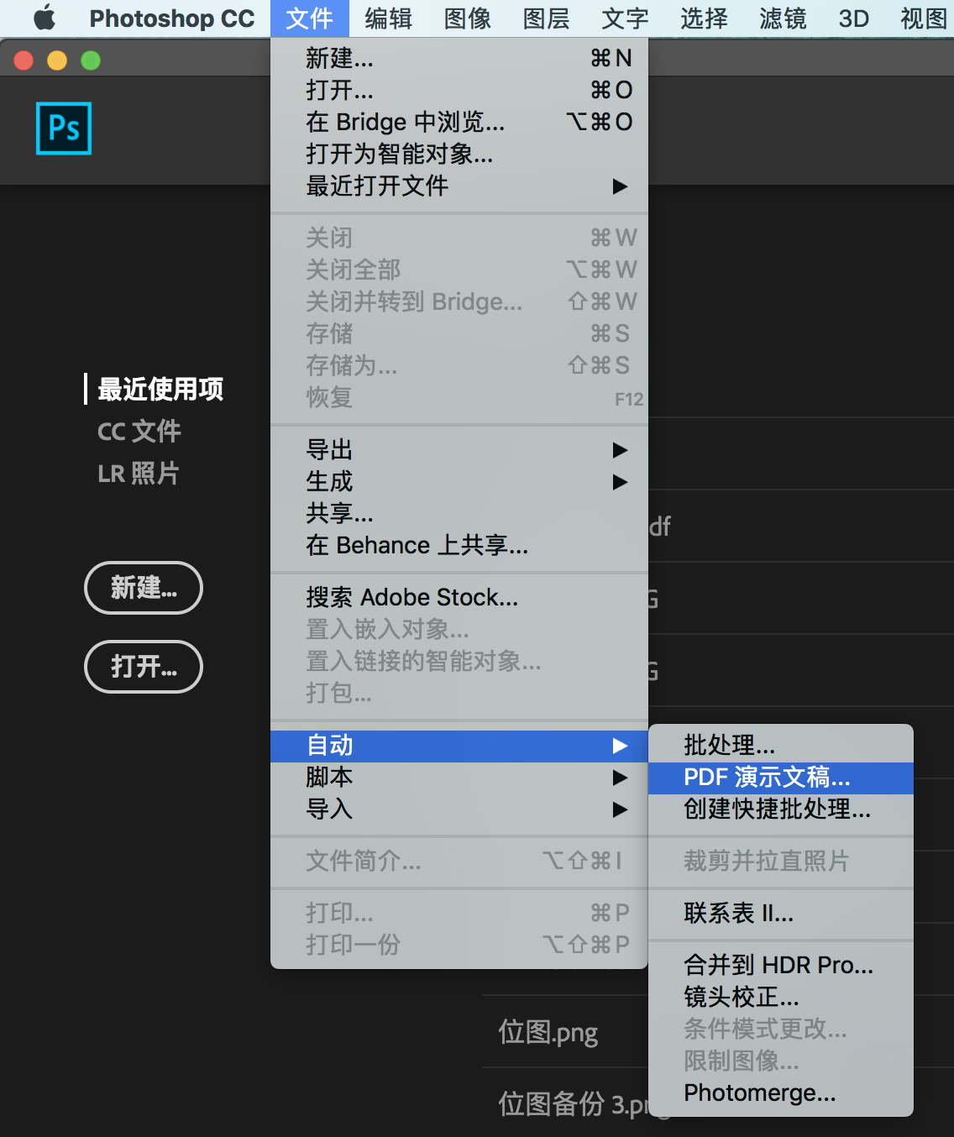Screen dimensions: 954x1137
Task: Click the yellow minimize window button
Action: (x=57, y=60)
